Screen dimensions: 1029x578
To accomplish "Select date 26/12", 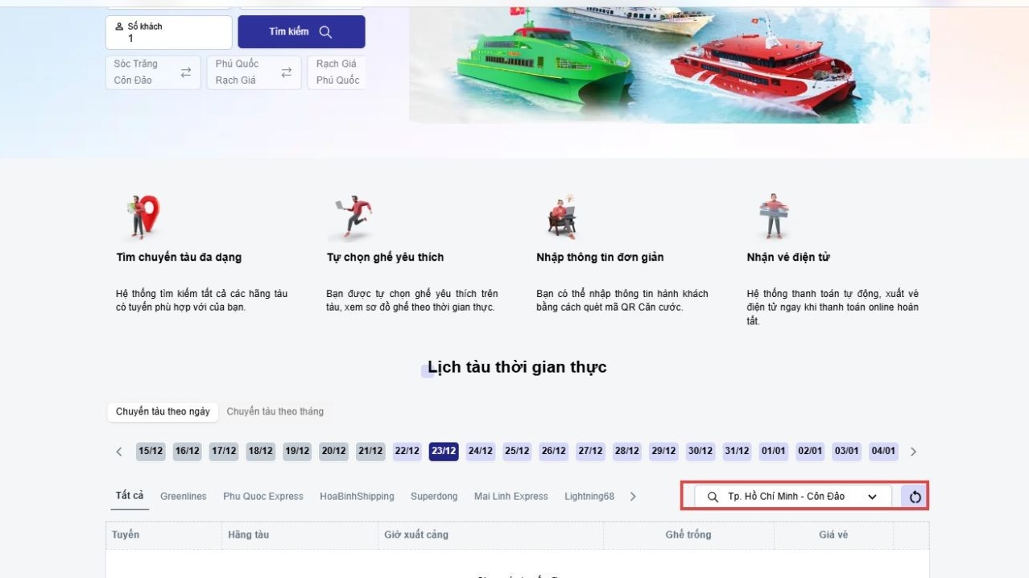I will click(x=554, y=451).
